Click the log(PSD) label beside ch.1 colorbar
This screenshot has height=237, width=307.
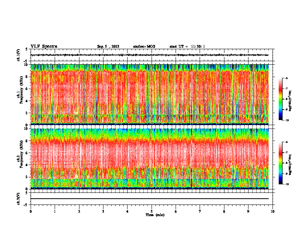(x=290, y=101)
